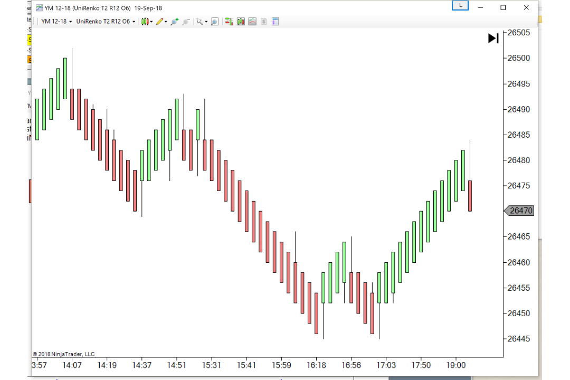The image size is (570, 380).
Task: Click the 26470 current price marker
Action: click(519, 211)
